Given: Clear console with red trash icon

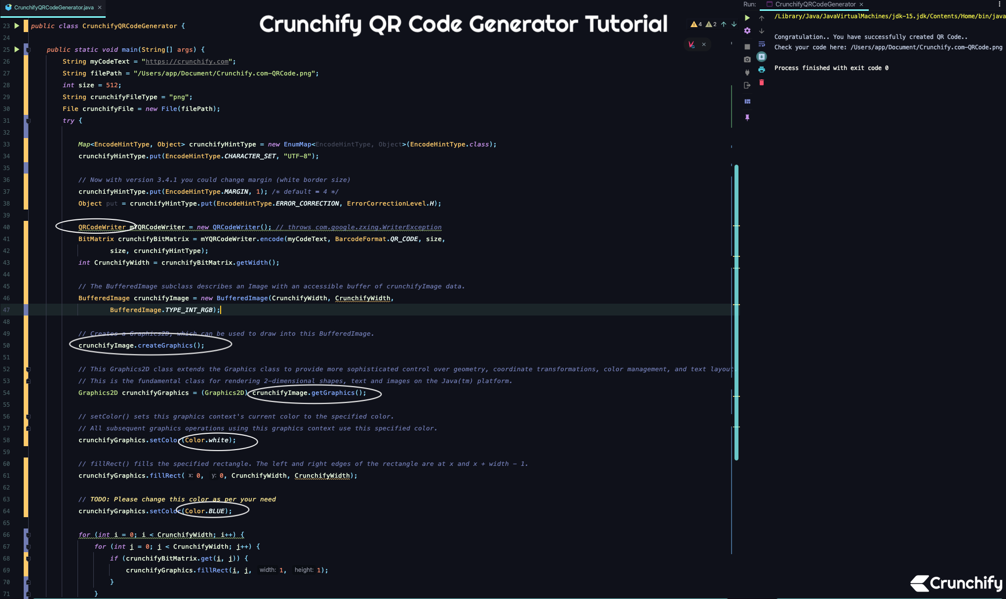Looking at the screenshot, I should pyautogui.click(x=762, y=82).
